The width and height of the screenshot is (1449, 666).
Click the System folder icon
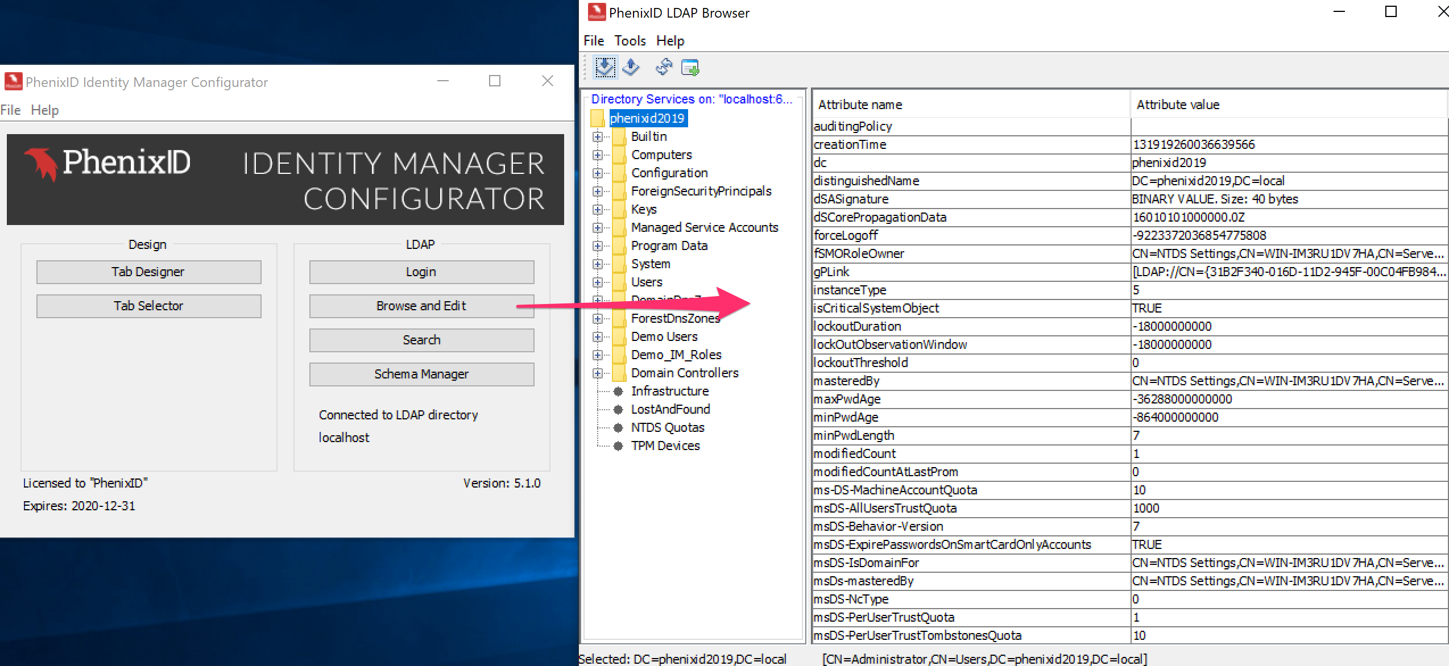coord(619,264)
